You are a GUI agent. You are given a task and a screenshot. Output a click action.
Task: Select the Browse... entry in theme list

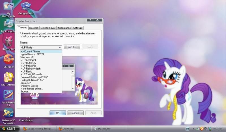(41, 91)
